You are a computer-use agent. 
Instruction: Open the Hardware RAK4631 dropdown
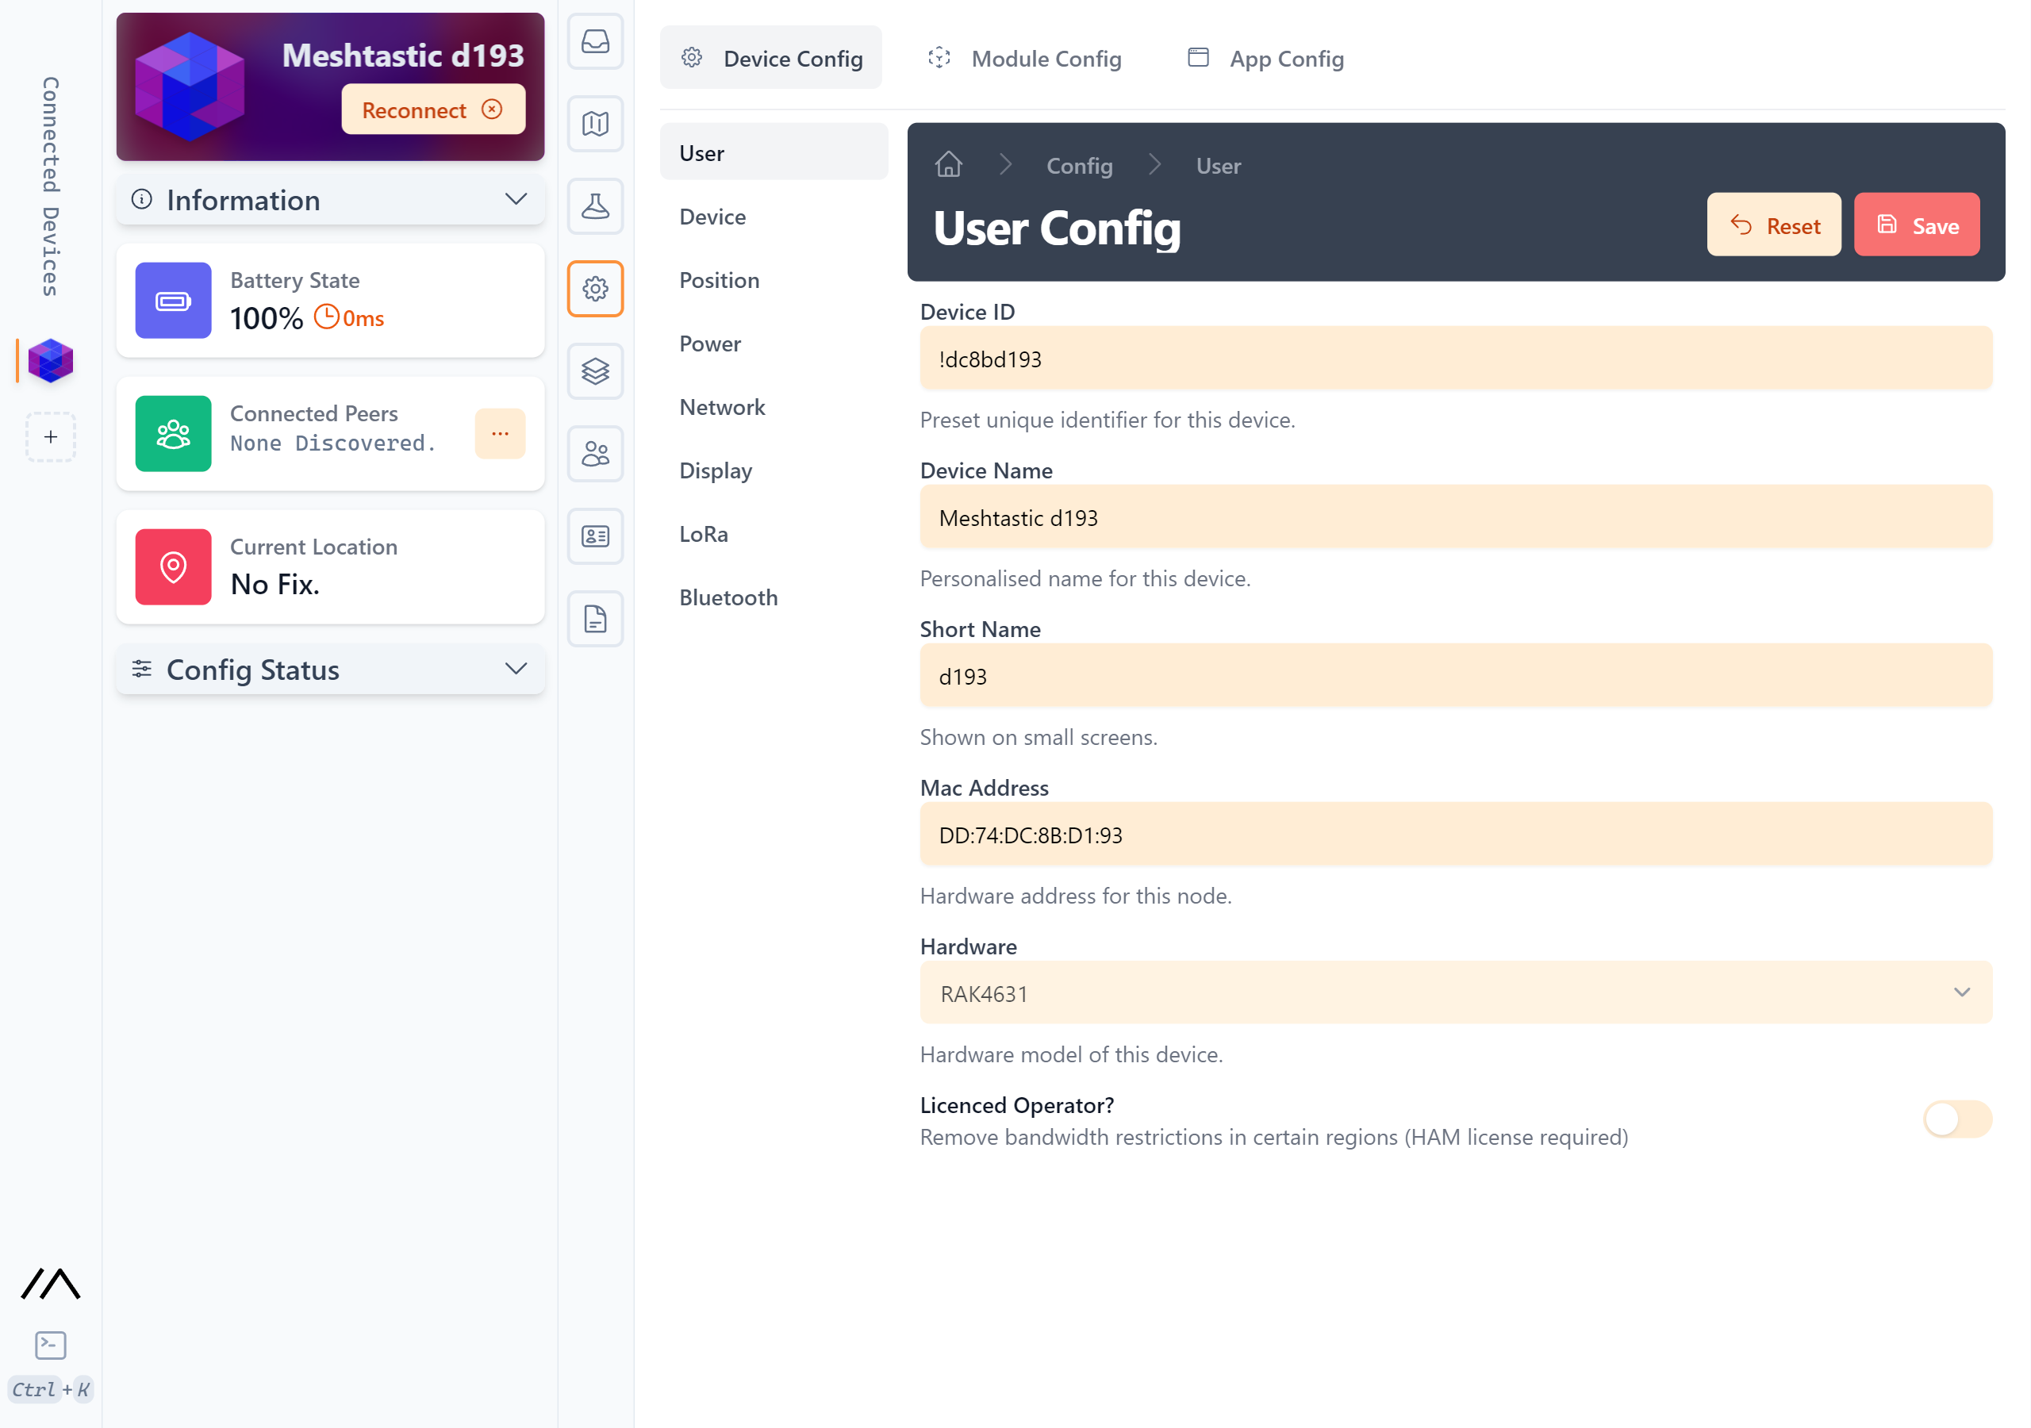(1455, 992)
